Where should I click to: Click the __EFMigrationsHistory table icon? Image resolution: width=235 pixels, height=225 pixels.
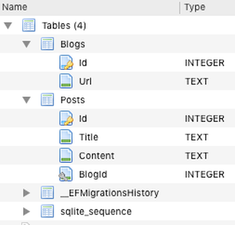point(47,192)
